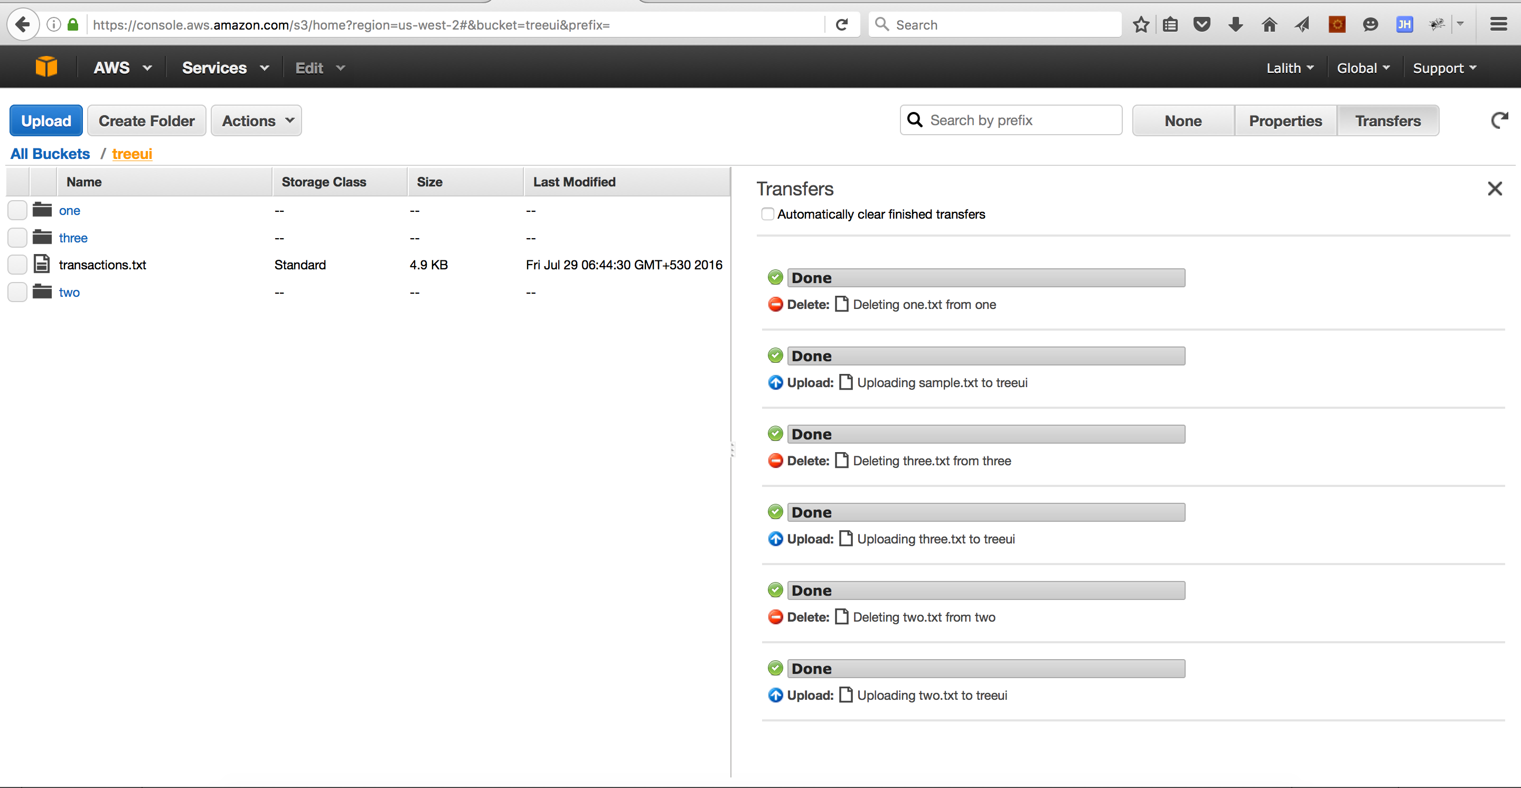Open the Edit dropdown in navbar
Screen dimensions: 1521x788
320,68
